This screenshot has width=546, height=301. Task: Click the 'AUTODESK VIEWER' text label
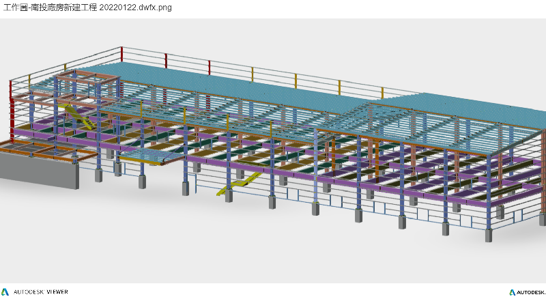[x=41, y=291]
